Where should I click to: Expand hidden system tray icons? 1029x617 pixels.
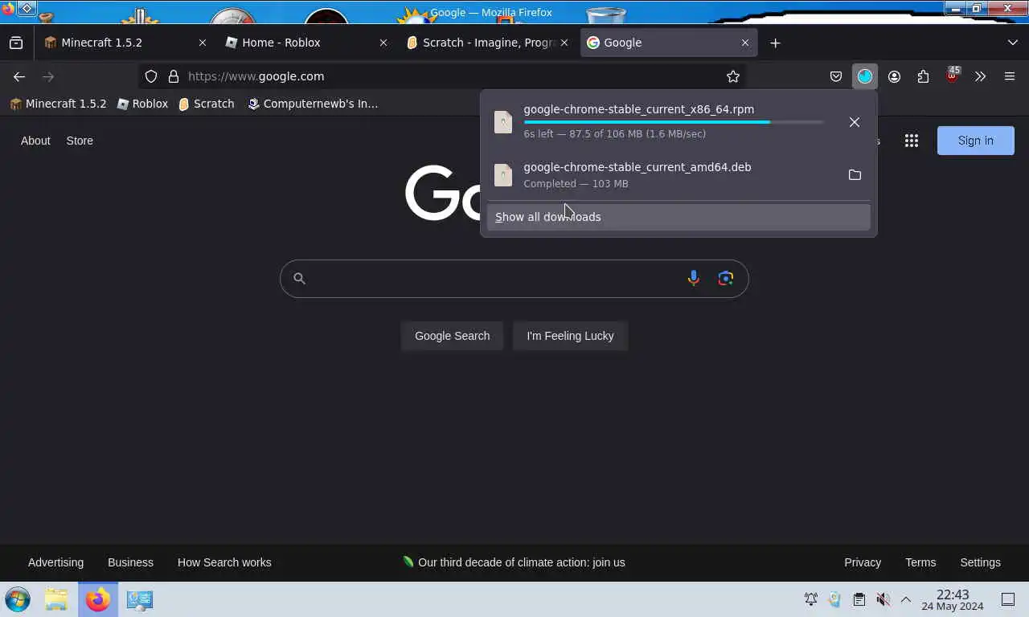(905, 599)
